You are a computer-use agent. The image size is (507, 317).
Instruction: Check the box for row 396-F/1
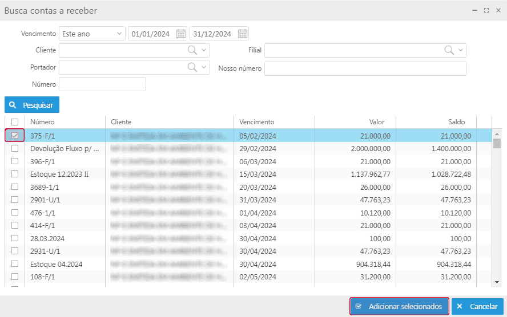tap(15, 161)
